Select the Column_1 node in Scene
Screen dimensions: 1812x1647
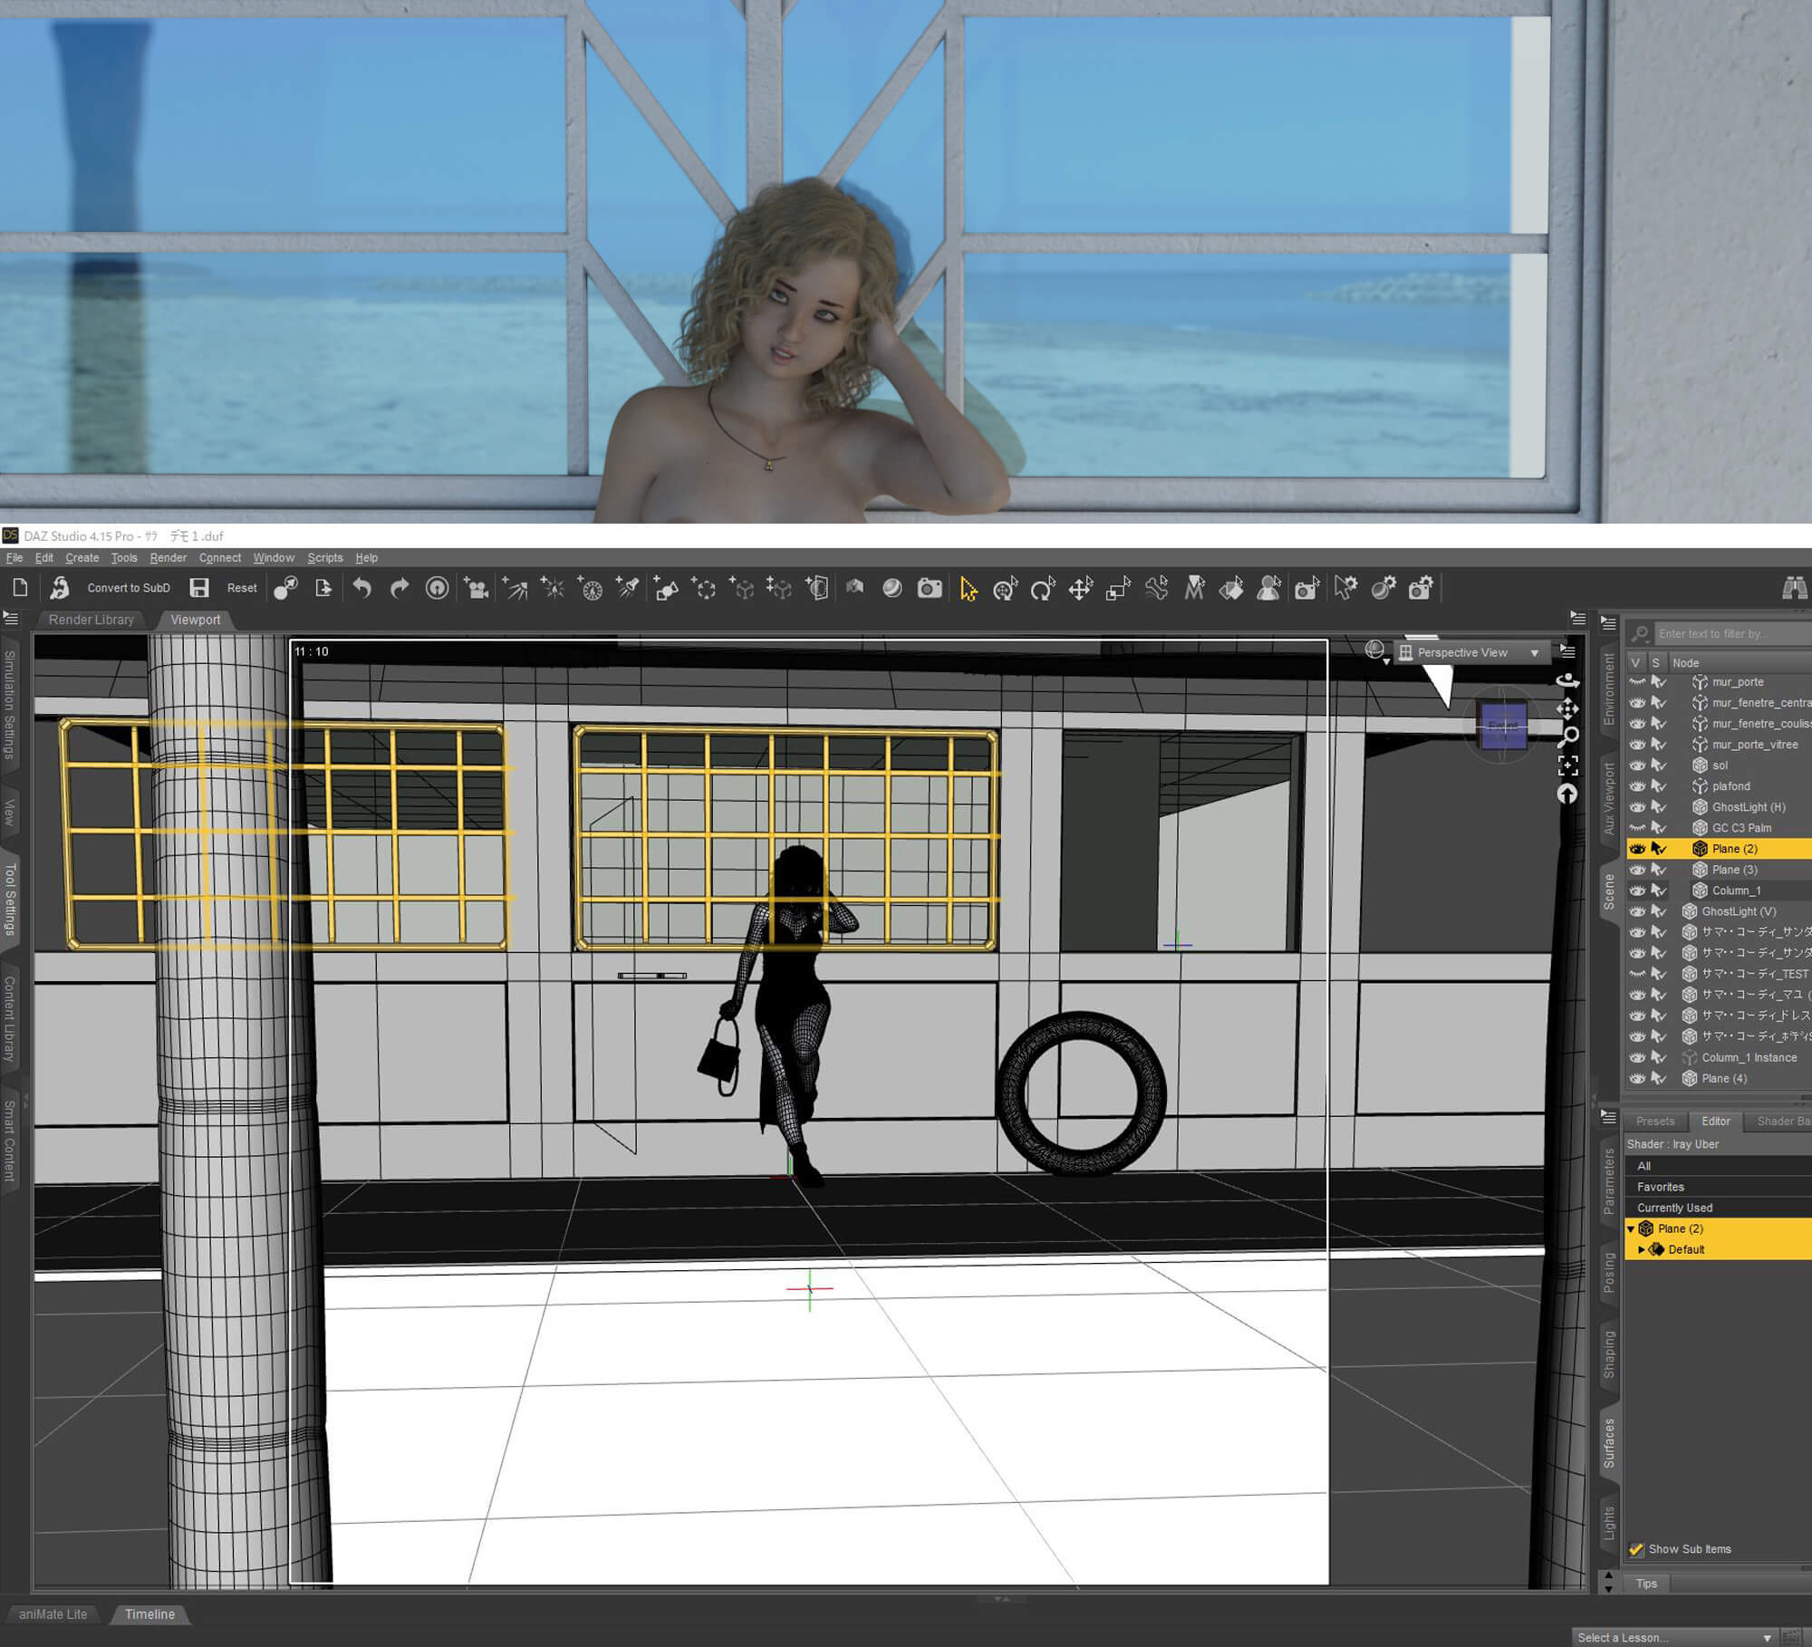(x=1737, y=891)
